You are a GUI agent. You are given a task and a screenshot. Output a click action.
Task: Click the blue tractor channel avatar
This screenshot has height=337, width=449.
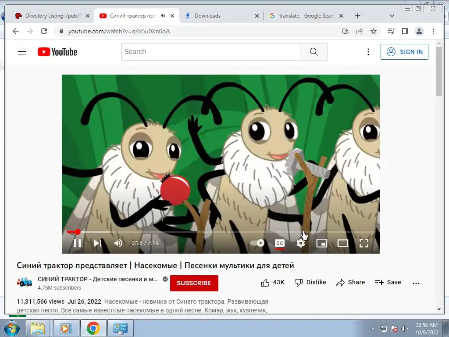click(x=25, y=282)
